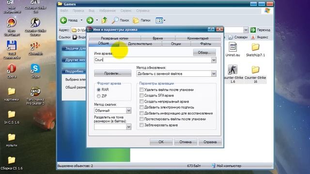Enable Добавить информацию для восстановления
Viewport: 310px width, 174px height.
click(x=141, y=113)
